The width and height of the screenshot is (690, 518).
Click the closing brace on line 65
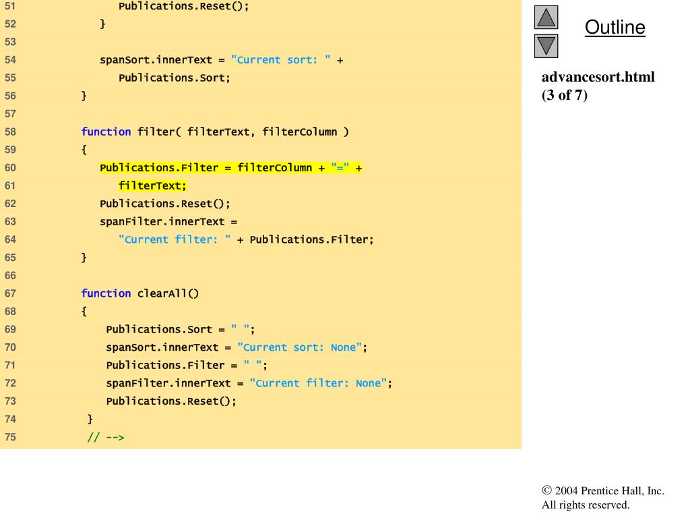(84, 258)
